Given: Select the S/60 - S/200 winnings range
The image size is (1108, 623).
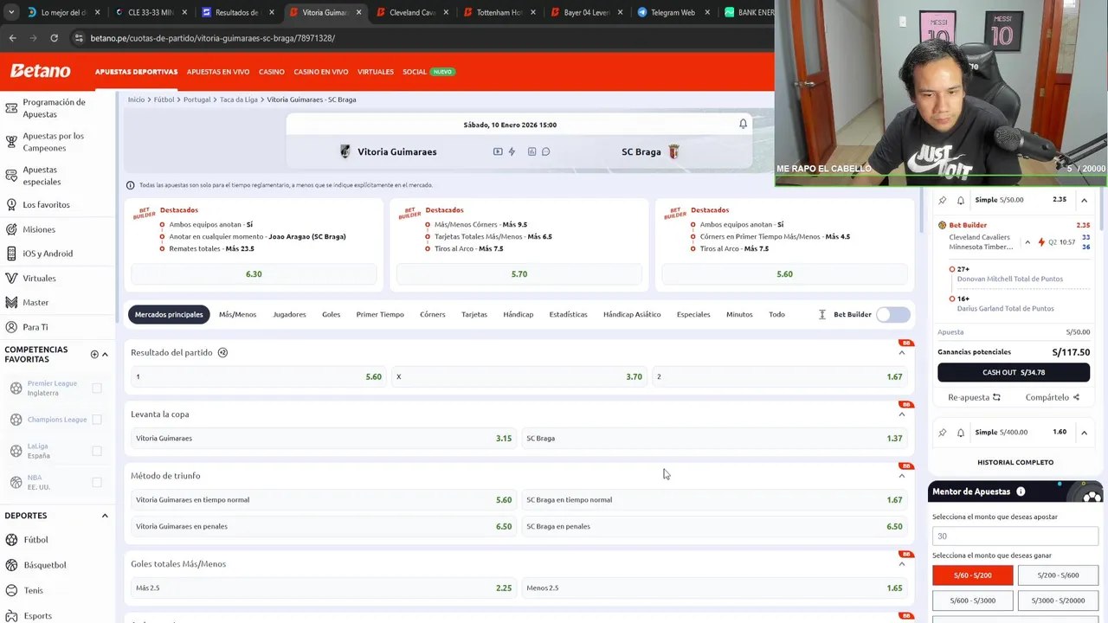Looking at the screenshot, I should (972, 575).
